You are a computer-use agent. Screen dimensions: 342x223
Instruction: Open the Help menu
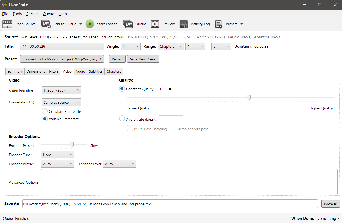click(x=63, y=14)
